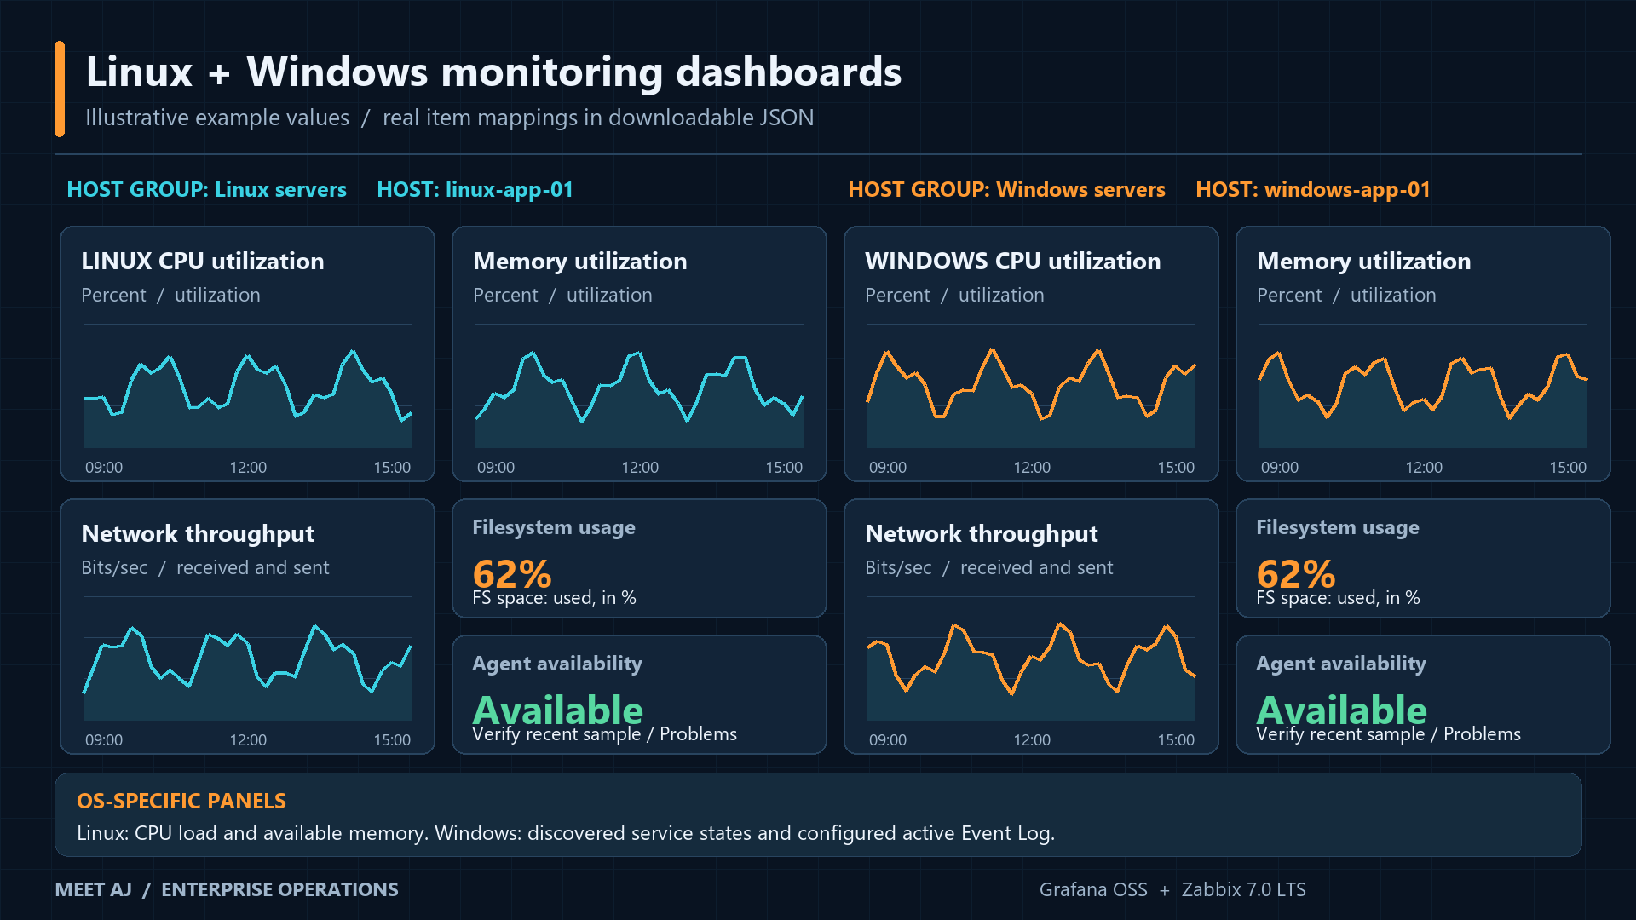Click "Bits/sec / received and sent" in Linux network panel

204,567
